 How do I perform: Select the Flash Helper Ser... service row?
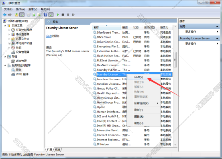[132, 56]
